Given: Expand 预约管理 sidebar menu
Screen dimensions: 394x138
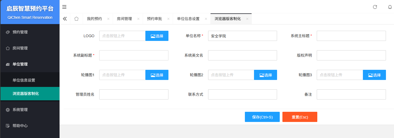Looking at the screenshot, I should [20, 32].
